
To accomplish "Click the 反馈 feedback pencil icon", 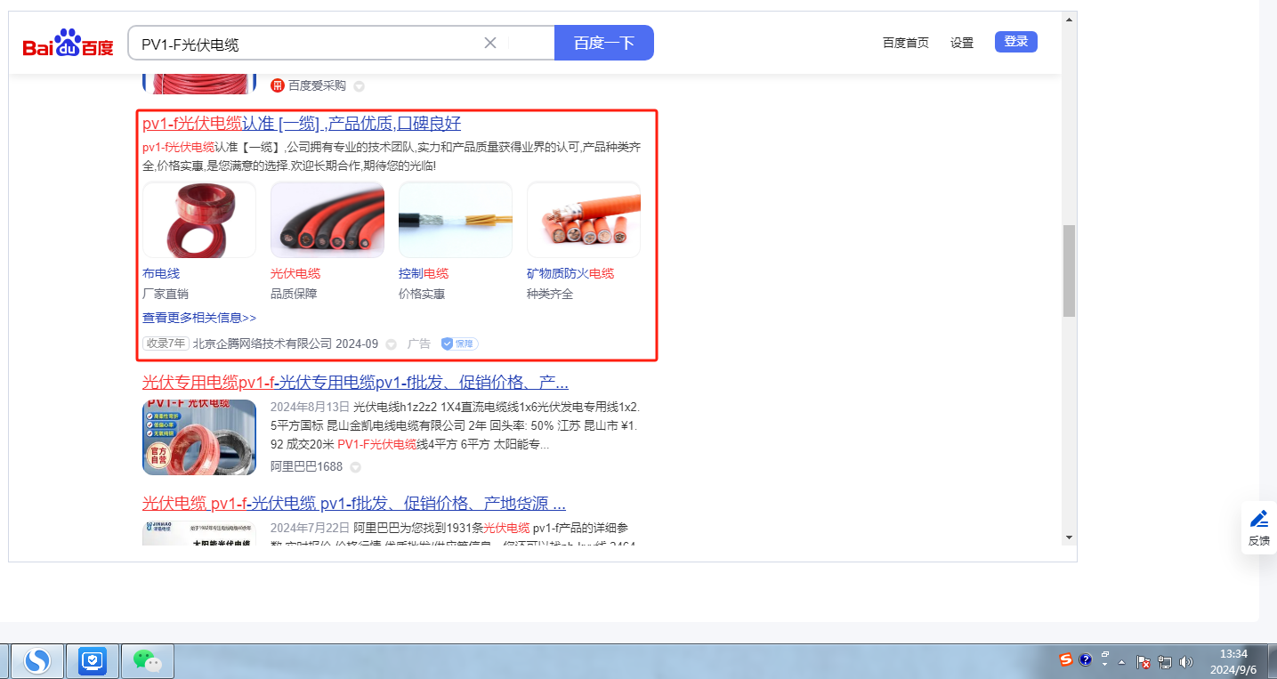I will (x=1259, y=519).
